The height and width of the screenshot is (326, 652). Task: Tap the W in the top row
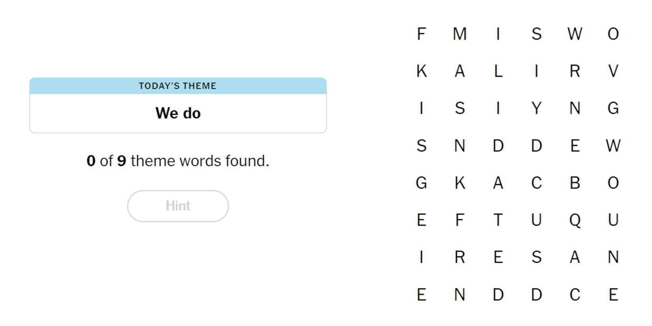click(x=575, y=34)
